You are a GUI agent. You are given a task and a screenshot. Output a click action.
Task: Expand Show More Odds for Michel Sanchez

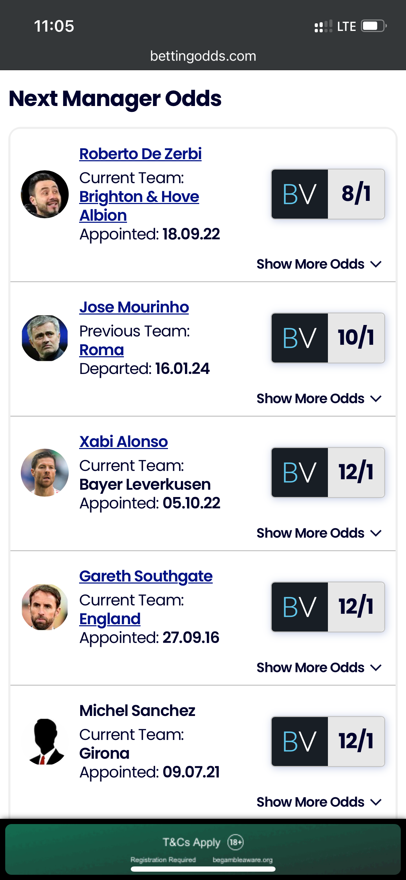pyautogui.click(x=319, y=802)
